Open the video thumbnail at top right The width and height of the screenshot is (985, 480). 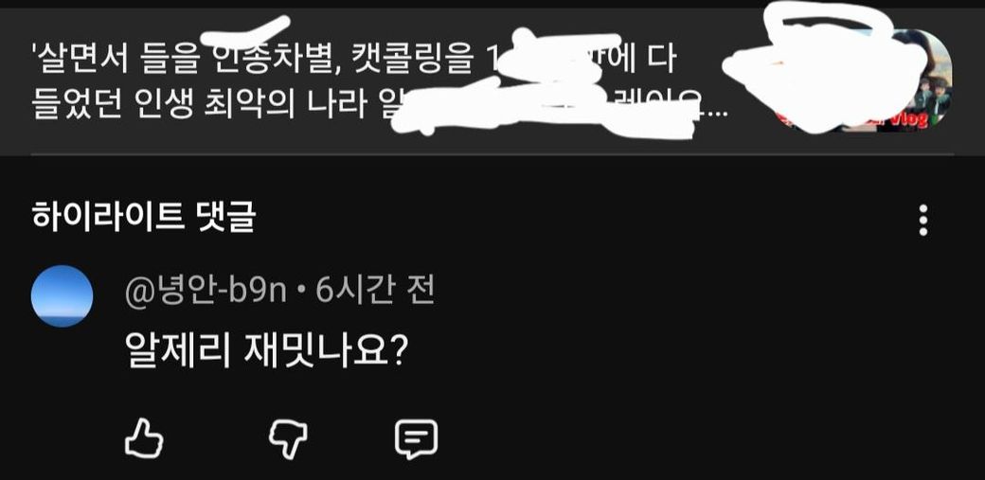[864, 80]
